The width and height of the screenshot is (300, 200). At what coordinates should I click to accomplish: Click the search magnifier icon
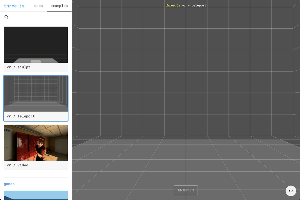[x=7, y=17]
